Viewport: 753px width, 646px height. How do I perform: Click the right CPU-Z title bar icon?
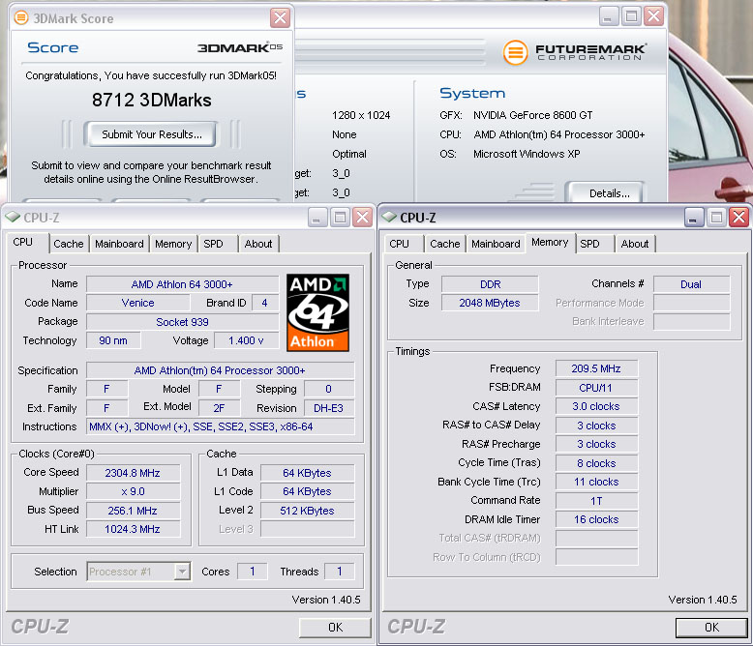(389, 217)
